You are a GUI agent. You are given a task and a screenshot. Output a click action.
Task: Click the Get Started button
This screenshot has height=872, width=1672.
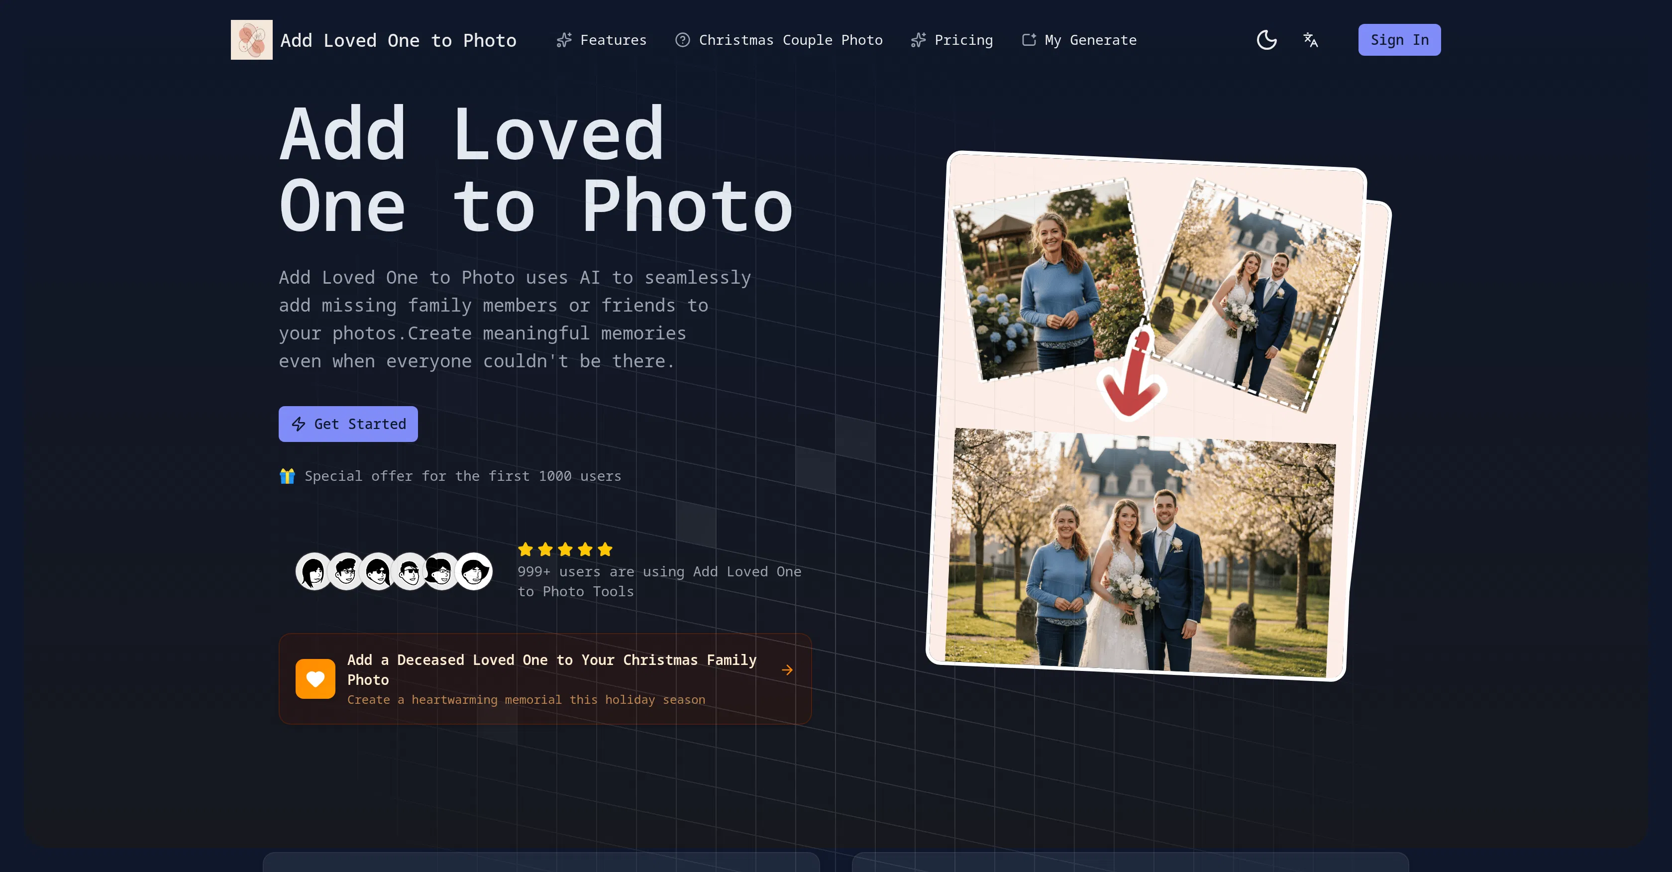(x=348, y=424)
